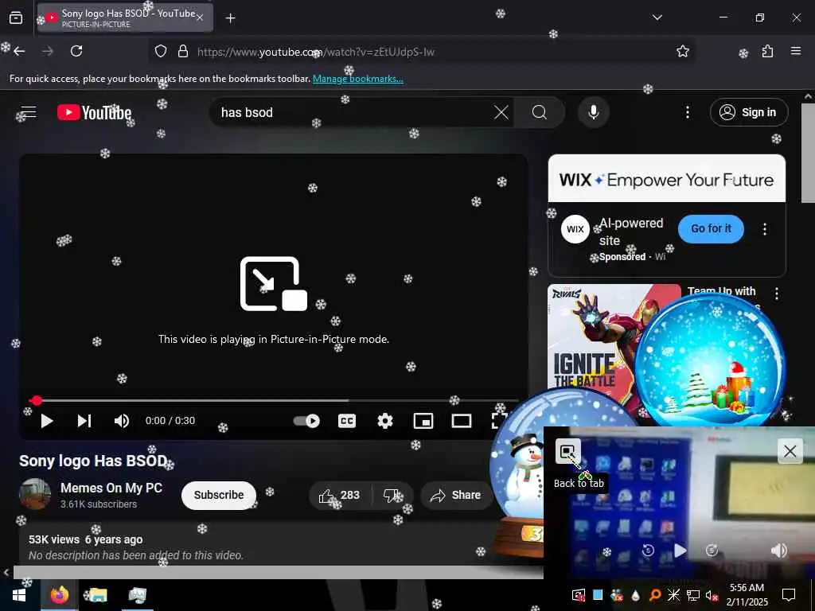
Task: Open the Windows notification center
Action: (789, 595)
